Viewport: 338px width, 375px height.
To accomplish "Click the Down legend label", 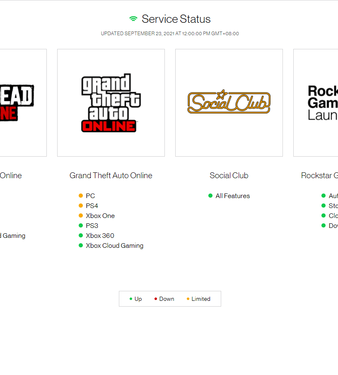I will (x=167, y=299).
